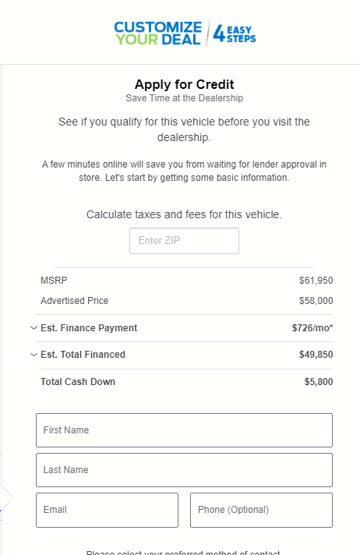Click the $5,800 cash down amount
360x555 pixels.
319,382
